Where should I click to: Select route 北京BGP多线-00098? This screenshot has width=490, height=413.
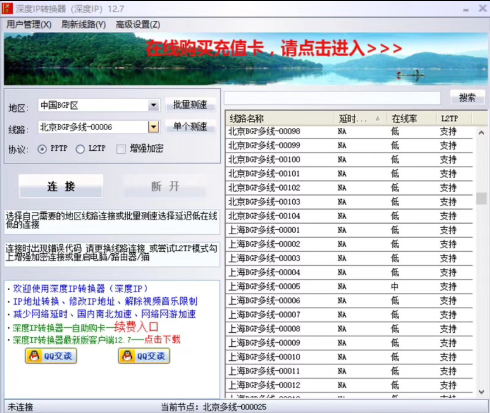(x=349, y=131)
